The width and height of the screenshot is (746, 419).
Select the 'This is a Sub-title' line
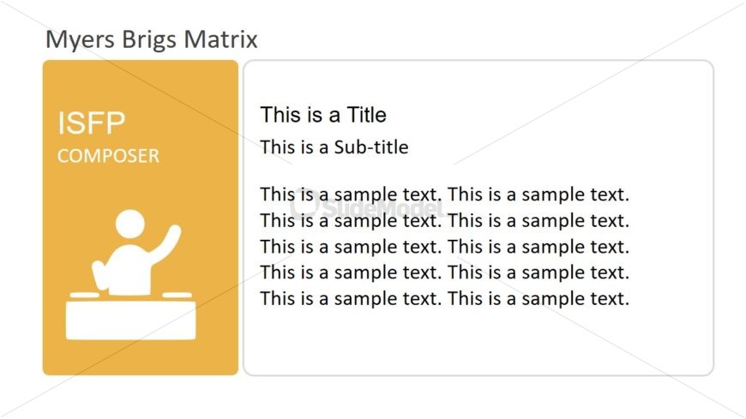coord(334,147)
